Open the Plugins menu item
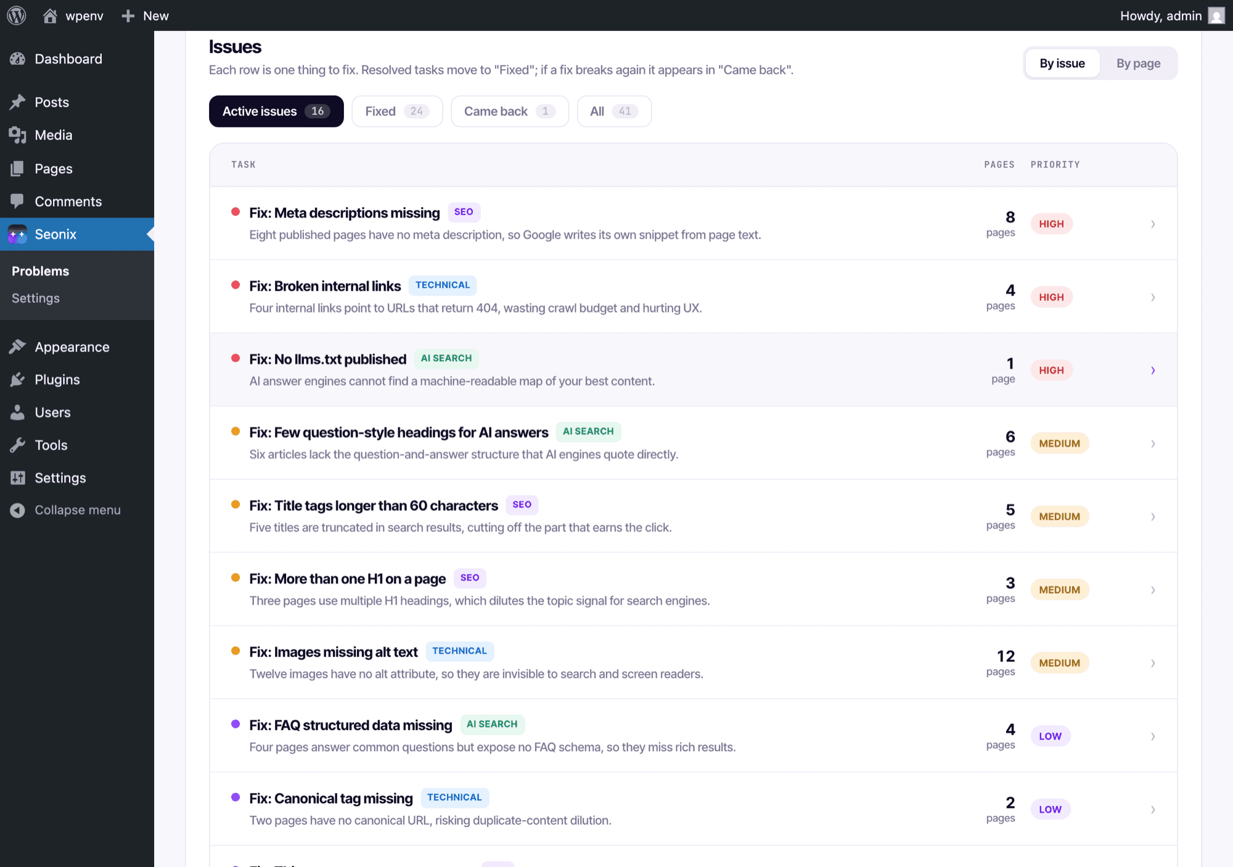The width and height of the screenshot is (1233, 867). tap(77, 379)
